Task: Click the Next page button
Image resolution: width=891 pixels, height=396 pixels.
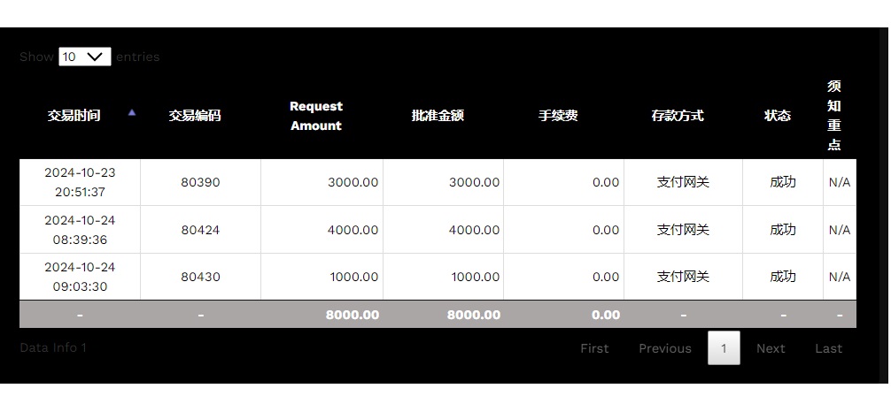Action: coord(771,348)
